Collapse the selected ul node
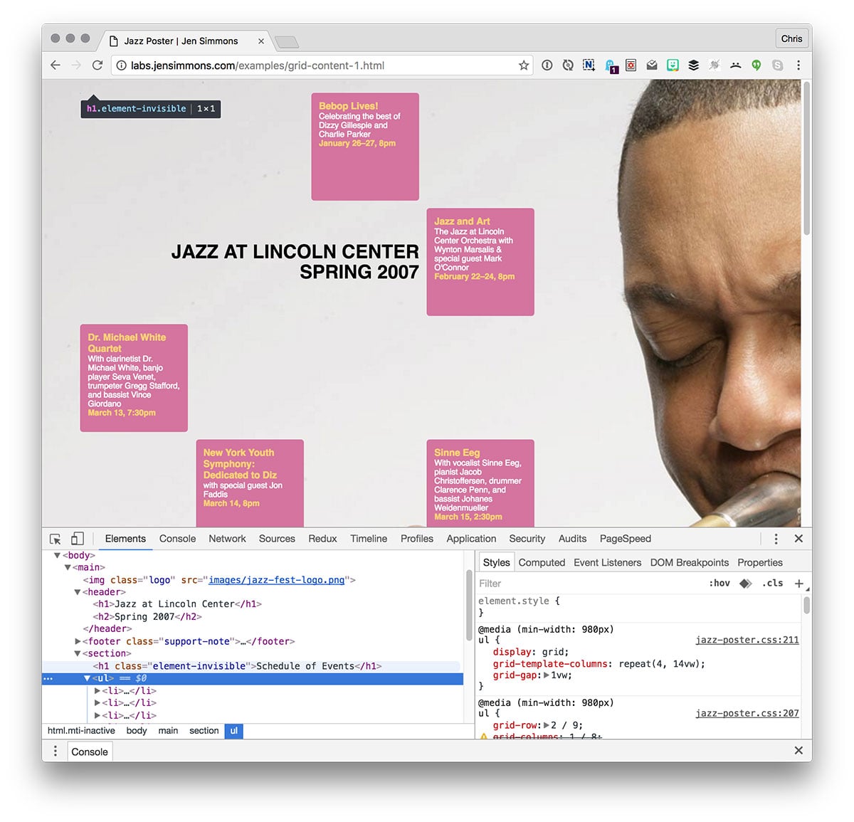The width and height of the screenshot is (854, 822). coord(88,678)
